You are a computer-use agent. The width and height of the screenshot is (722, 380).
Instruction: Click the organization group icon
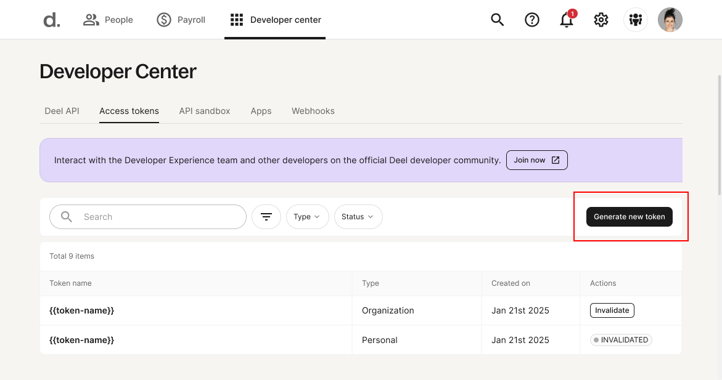point(636,20)
